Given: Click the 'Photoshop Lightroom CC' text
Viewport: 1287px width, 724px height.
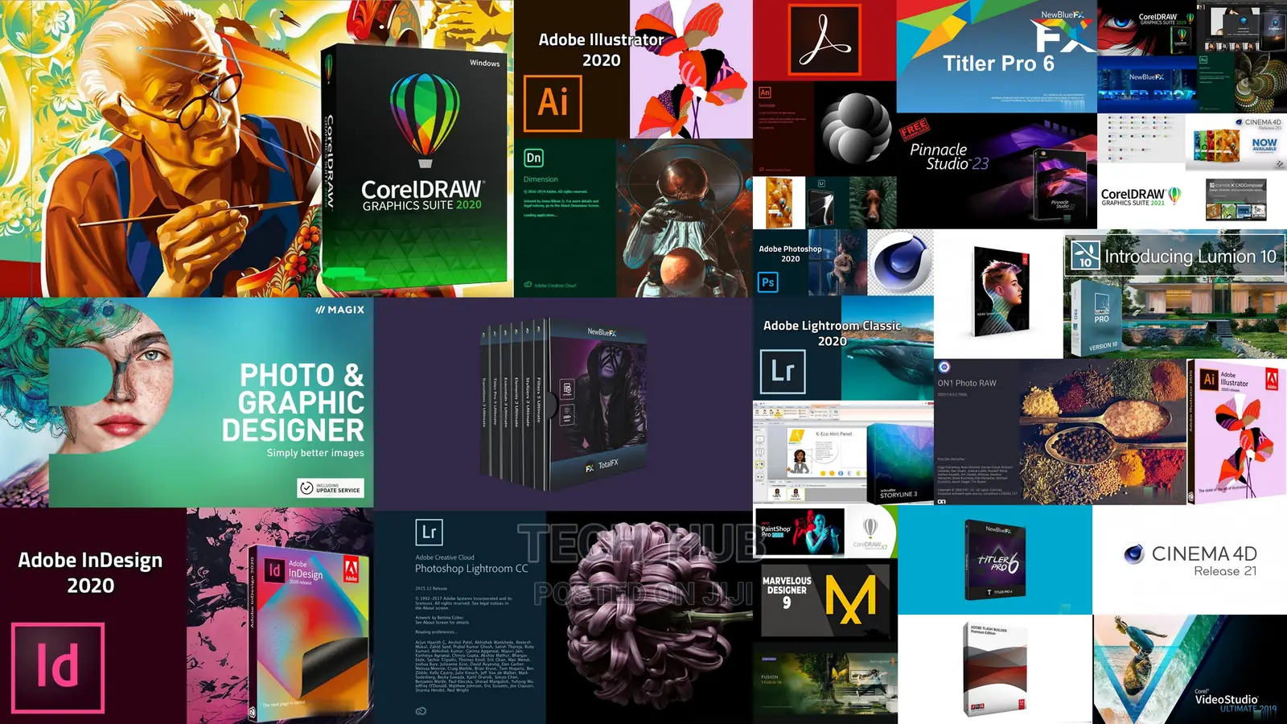Looking at the screenshot, I should (x=471, y=569).
